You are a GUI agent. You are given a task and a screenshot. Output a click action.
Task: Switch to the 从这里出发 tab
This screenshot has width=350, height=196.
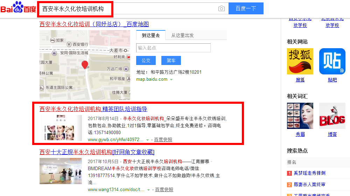182,35
